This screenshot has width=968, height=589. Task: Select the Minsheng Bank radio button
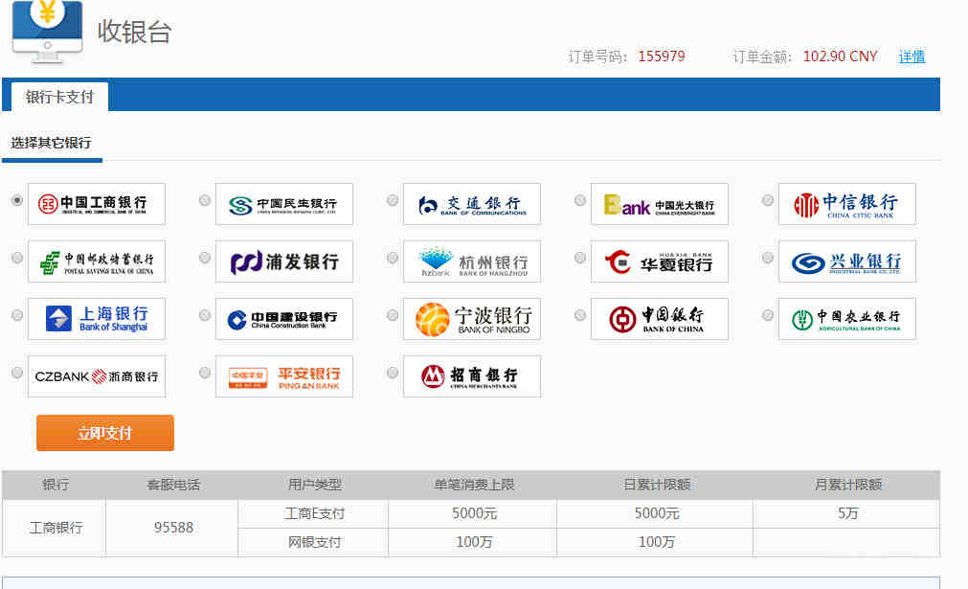pos(205,200)
